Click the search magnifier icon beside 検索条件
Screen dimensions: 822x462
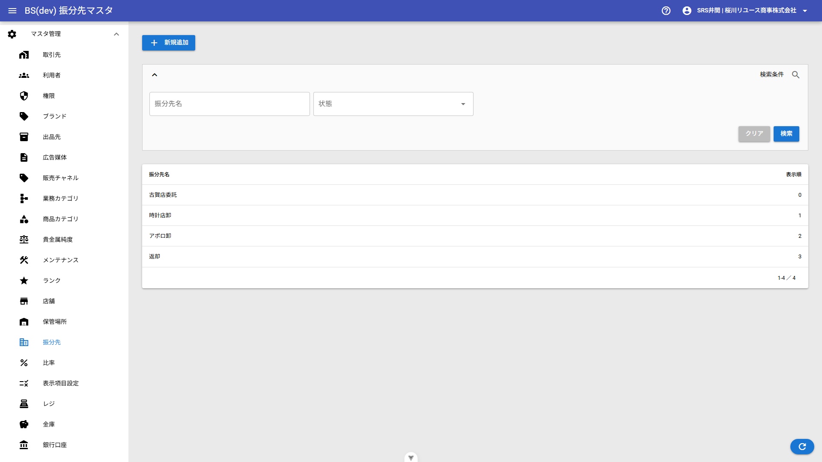tap(796, 75)
